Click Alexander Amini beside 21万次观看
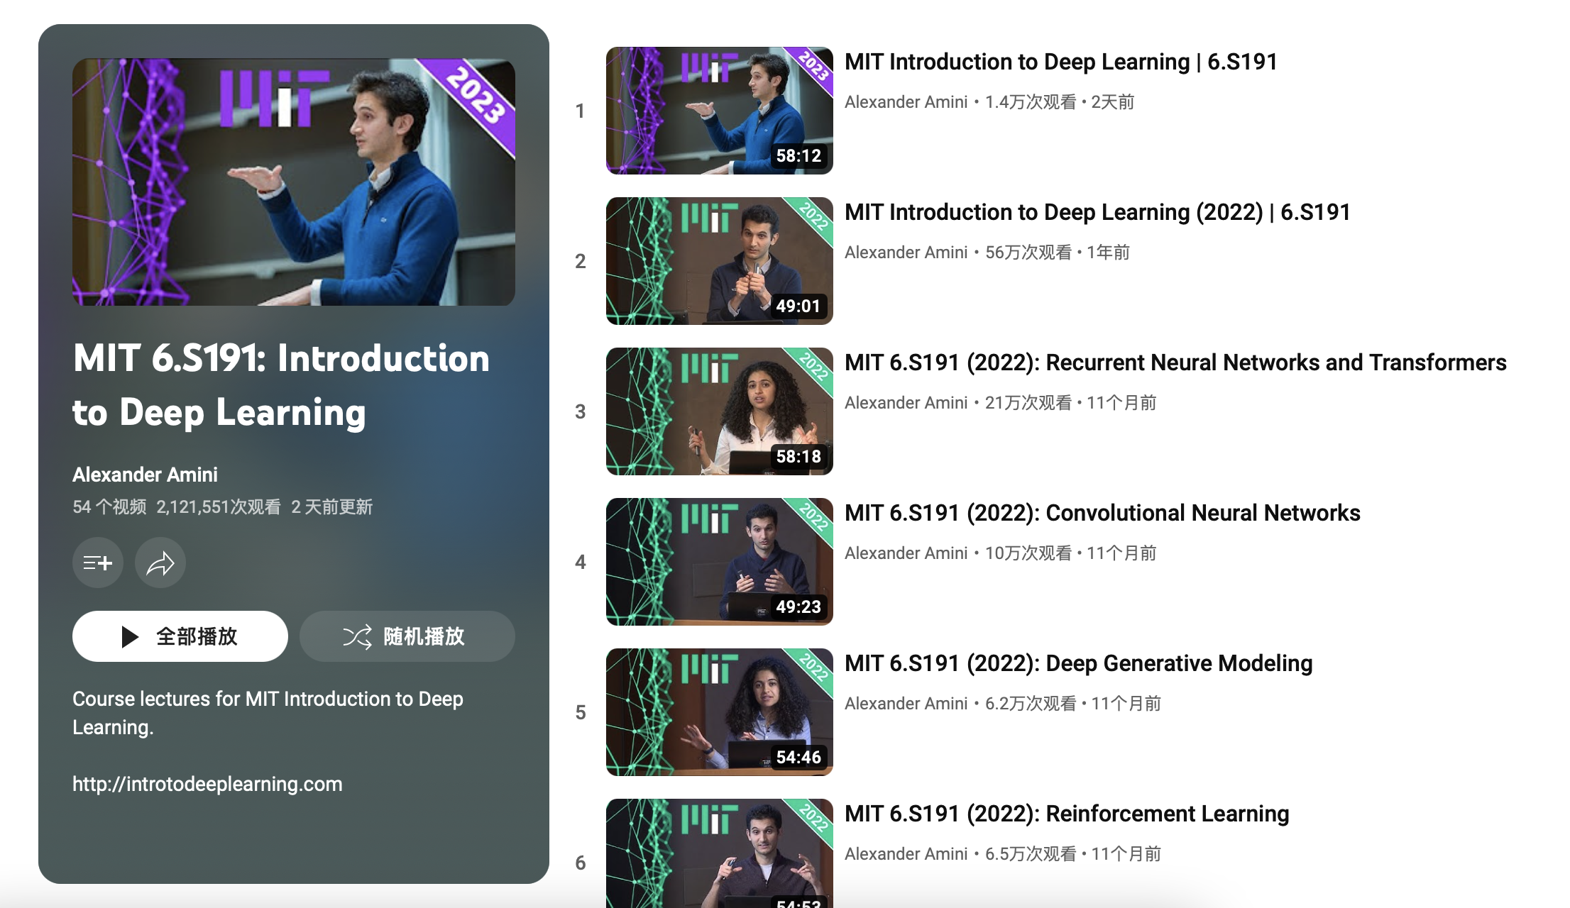The image size is (1570, 908). point(906,403)
